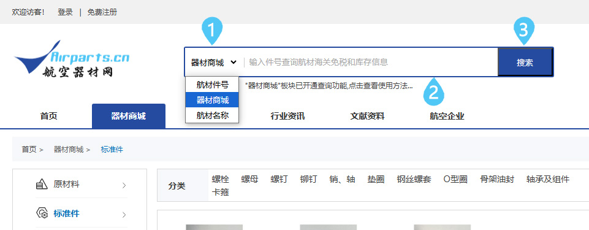Open the 航空企业 navigation tab
The height and width of the screenshot is (230, 589).
pos(447,116)
